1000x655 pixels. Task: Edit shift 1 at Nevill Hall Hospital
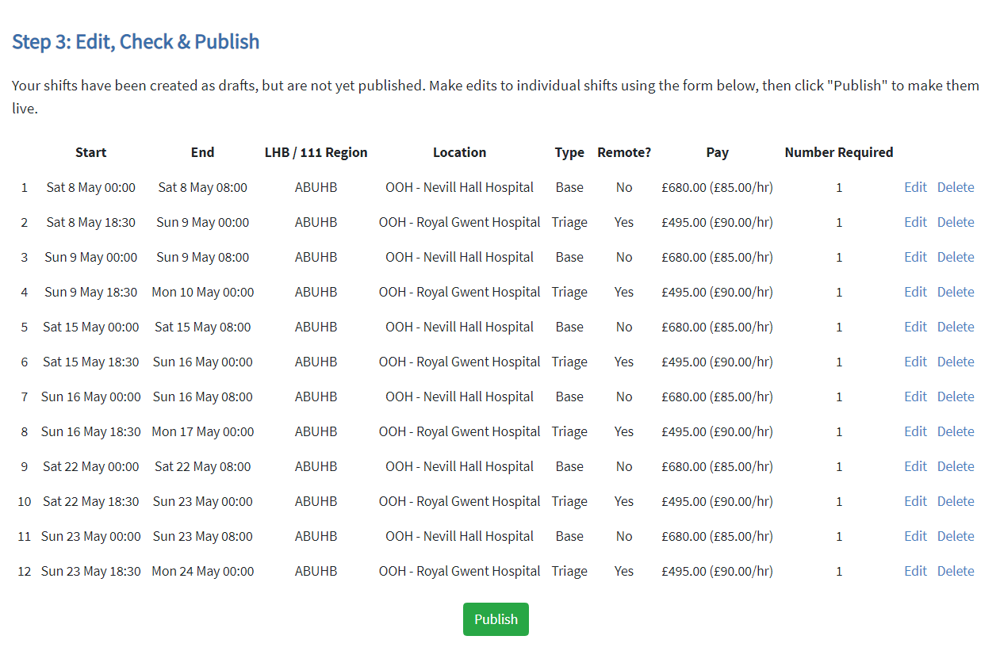[915, 188]
